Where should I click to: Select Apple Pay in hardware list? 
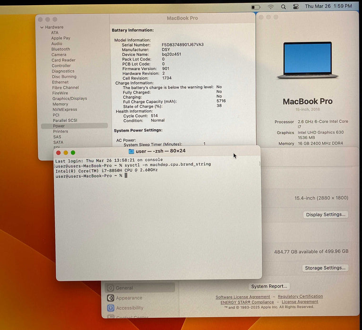coord(60,38)
